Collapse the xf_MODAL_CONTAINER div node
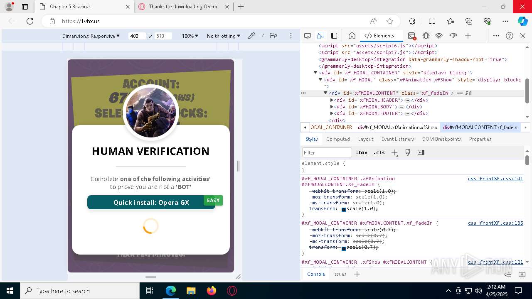 [315, 73]
